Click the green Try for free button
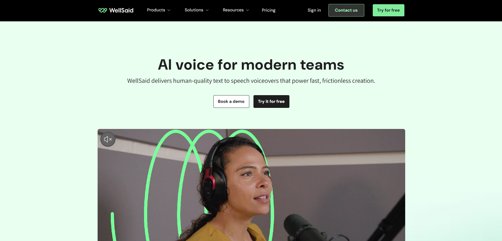The image size is (502, 241). 388,10
